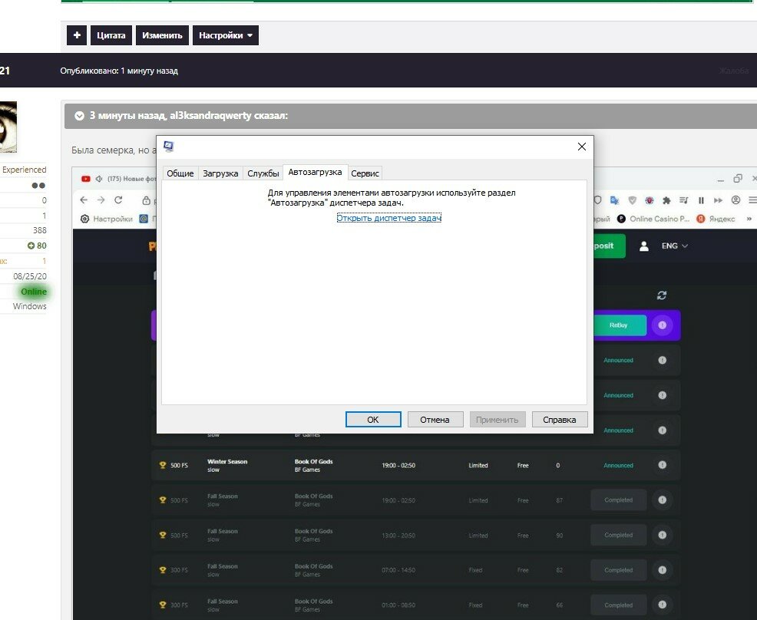Click the casino refresh arrows icon

[662, 295]
